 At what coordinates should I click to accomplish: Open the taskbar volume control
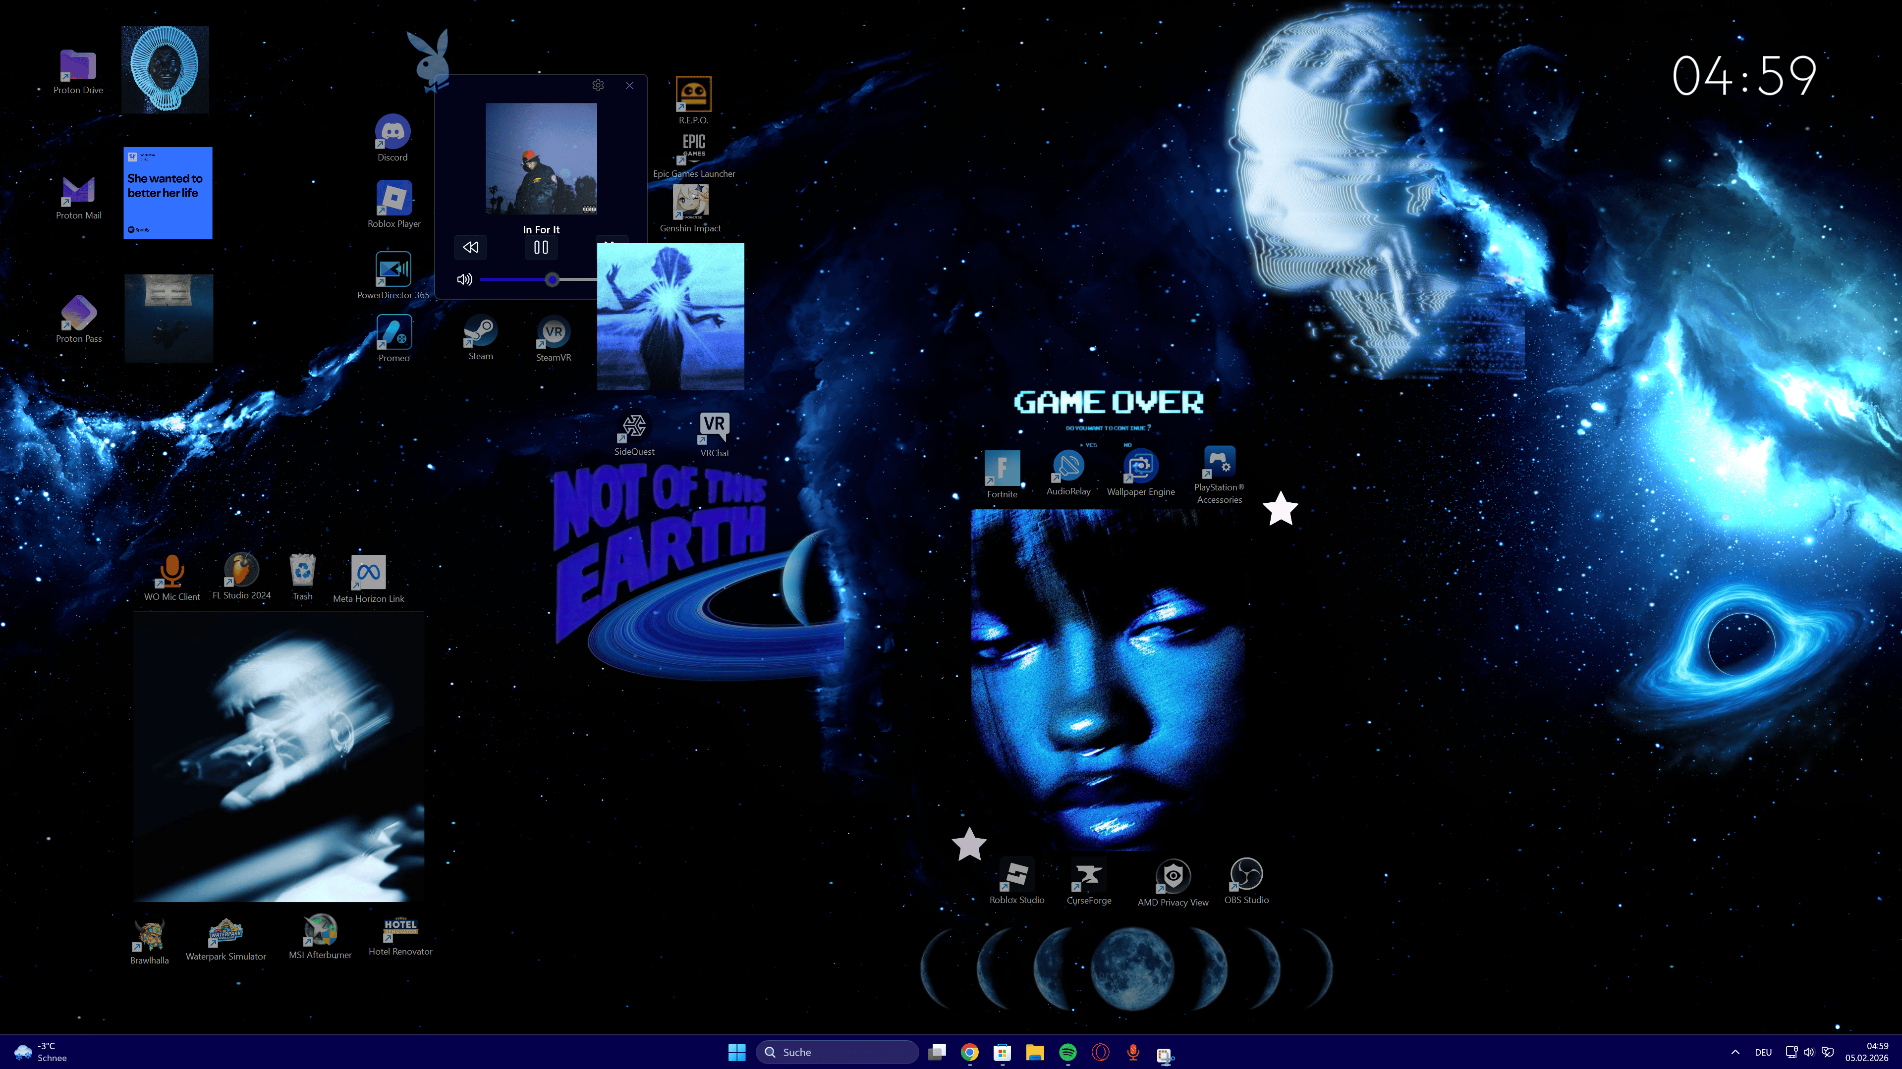click(1809, 1052)
